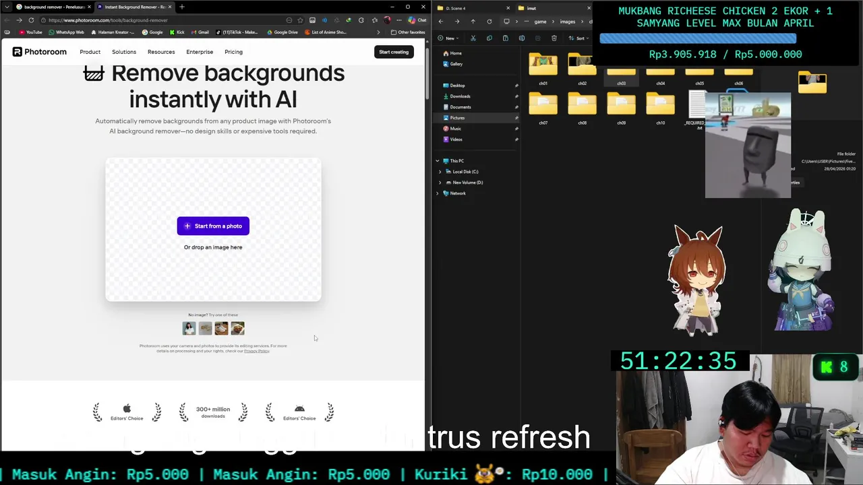This screenshot has height=485, width=863.
Task: Reload the browser page
Action: pos(31,20)
